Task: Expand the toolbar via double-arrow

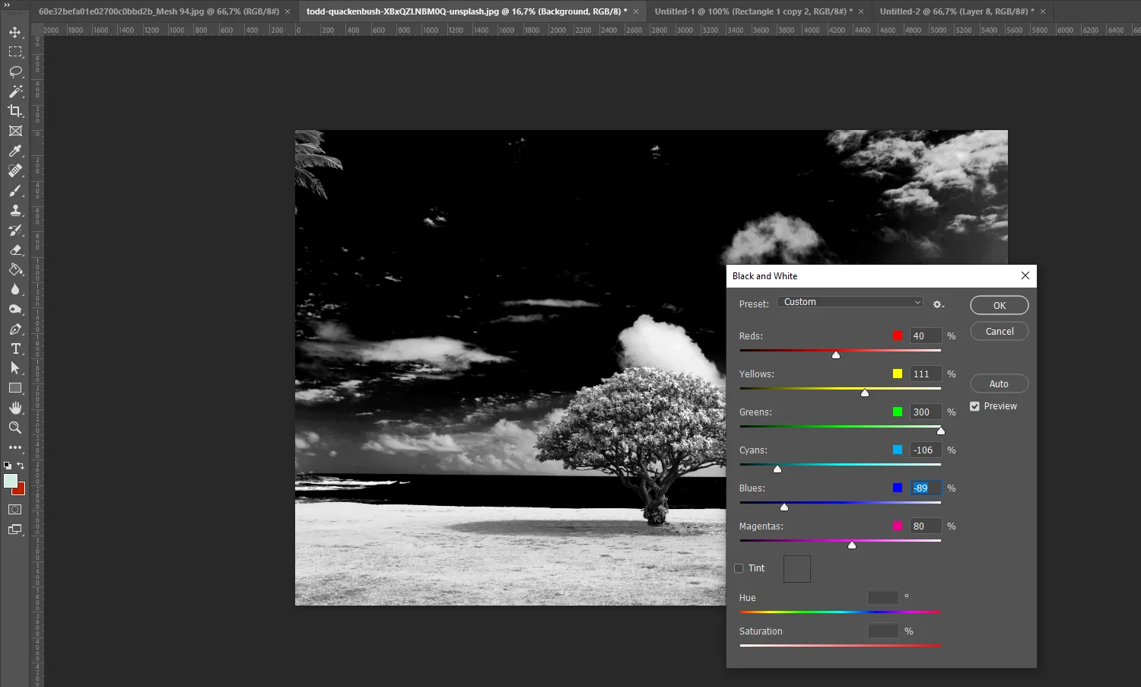Action: [x=8, y=5]
